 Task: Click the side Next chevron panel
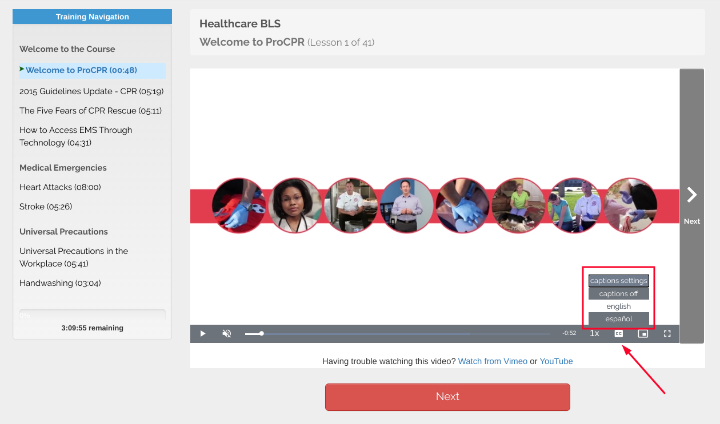[692, 206]
